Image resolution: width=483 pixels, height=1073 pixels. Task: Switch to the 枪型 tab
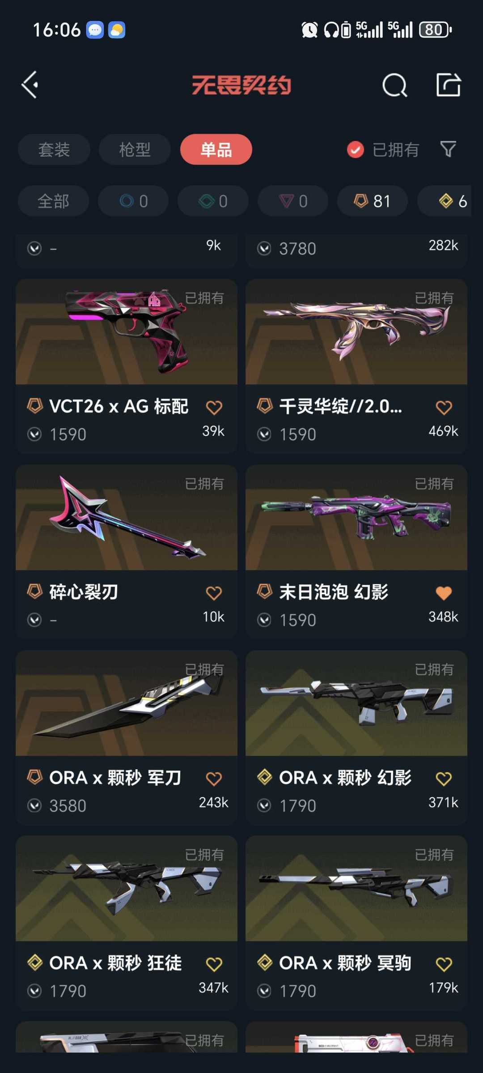135,149
